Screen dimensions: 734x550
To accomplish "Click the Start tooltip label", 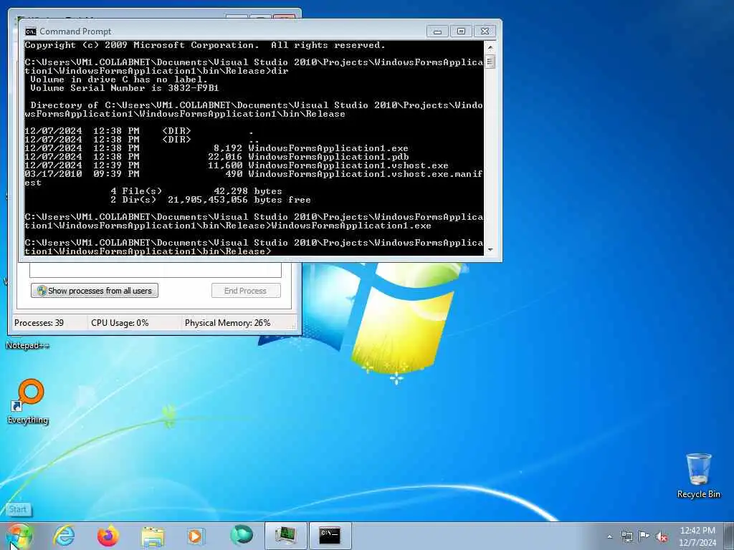I will (19, 509).
